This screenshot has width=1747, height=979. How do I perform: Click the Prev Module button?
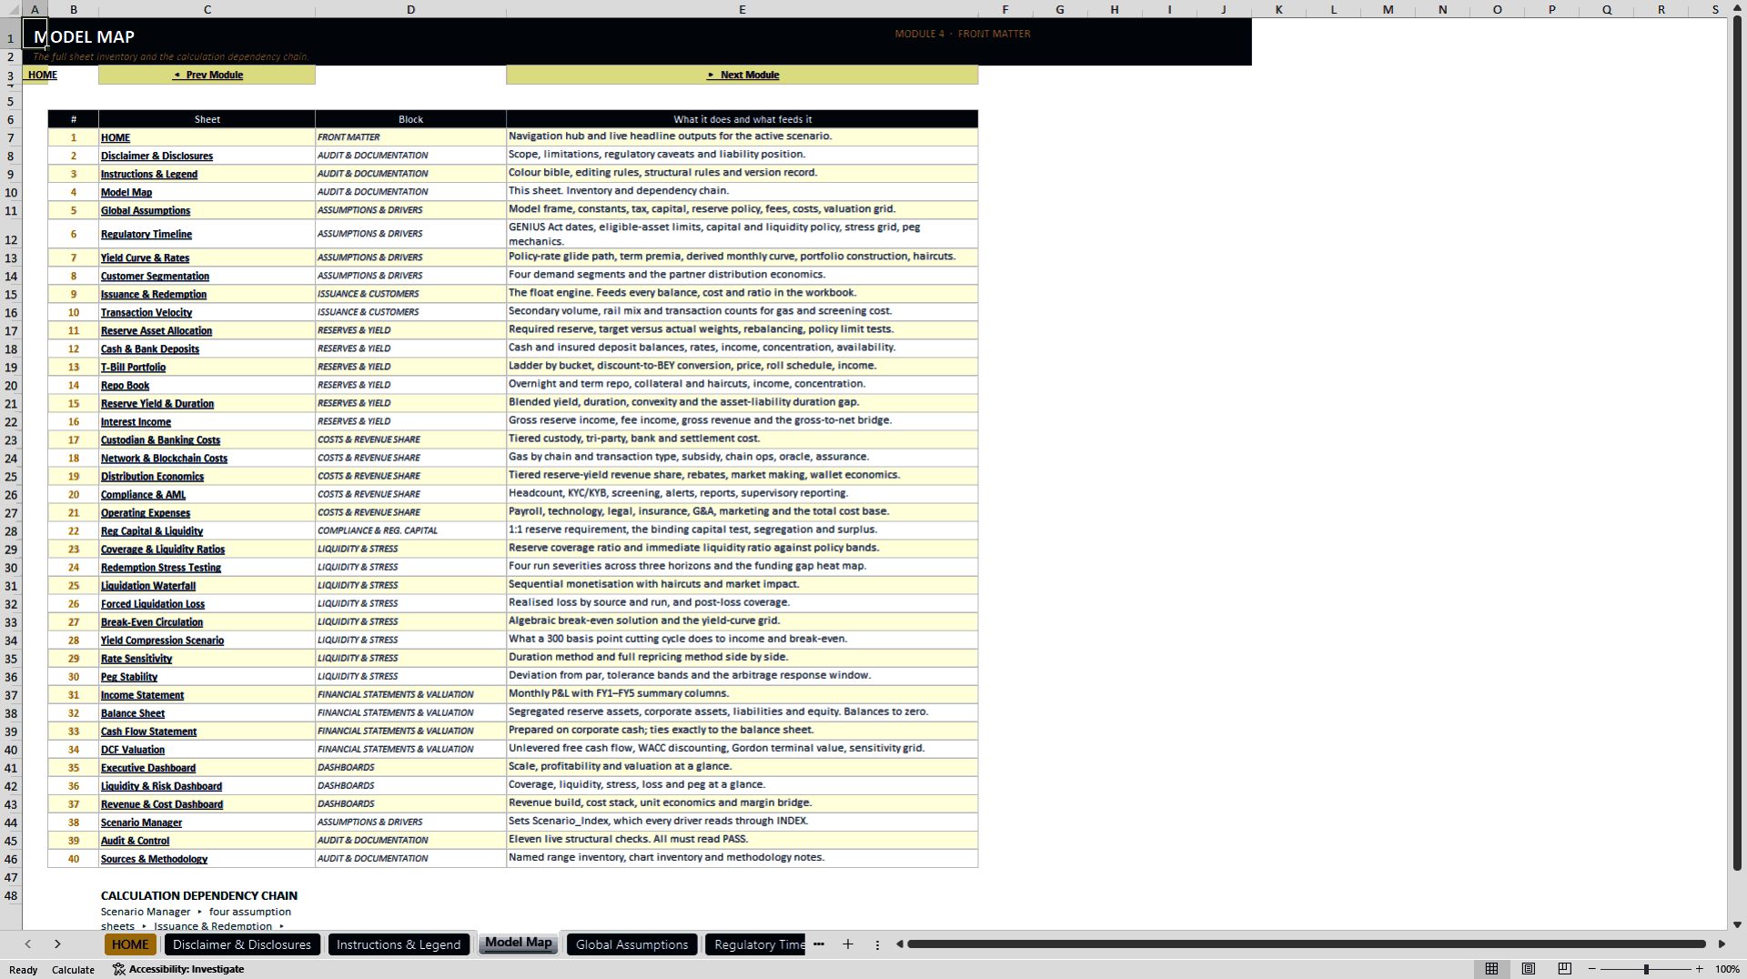click(x=207, y=75)
